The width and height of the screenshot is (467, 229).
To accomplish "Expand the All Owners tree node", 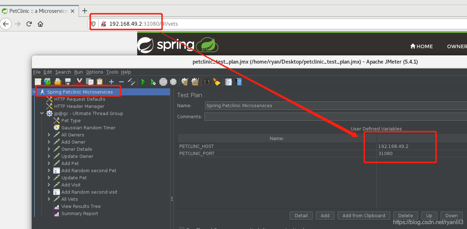I will click(x=49, y=135).
